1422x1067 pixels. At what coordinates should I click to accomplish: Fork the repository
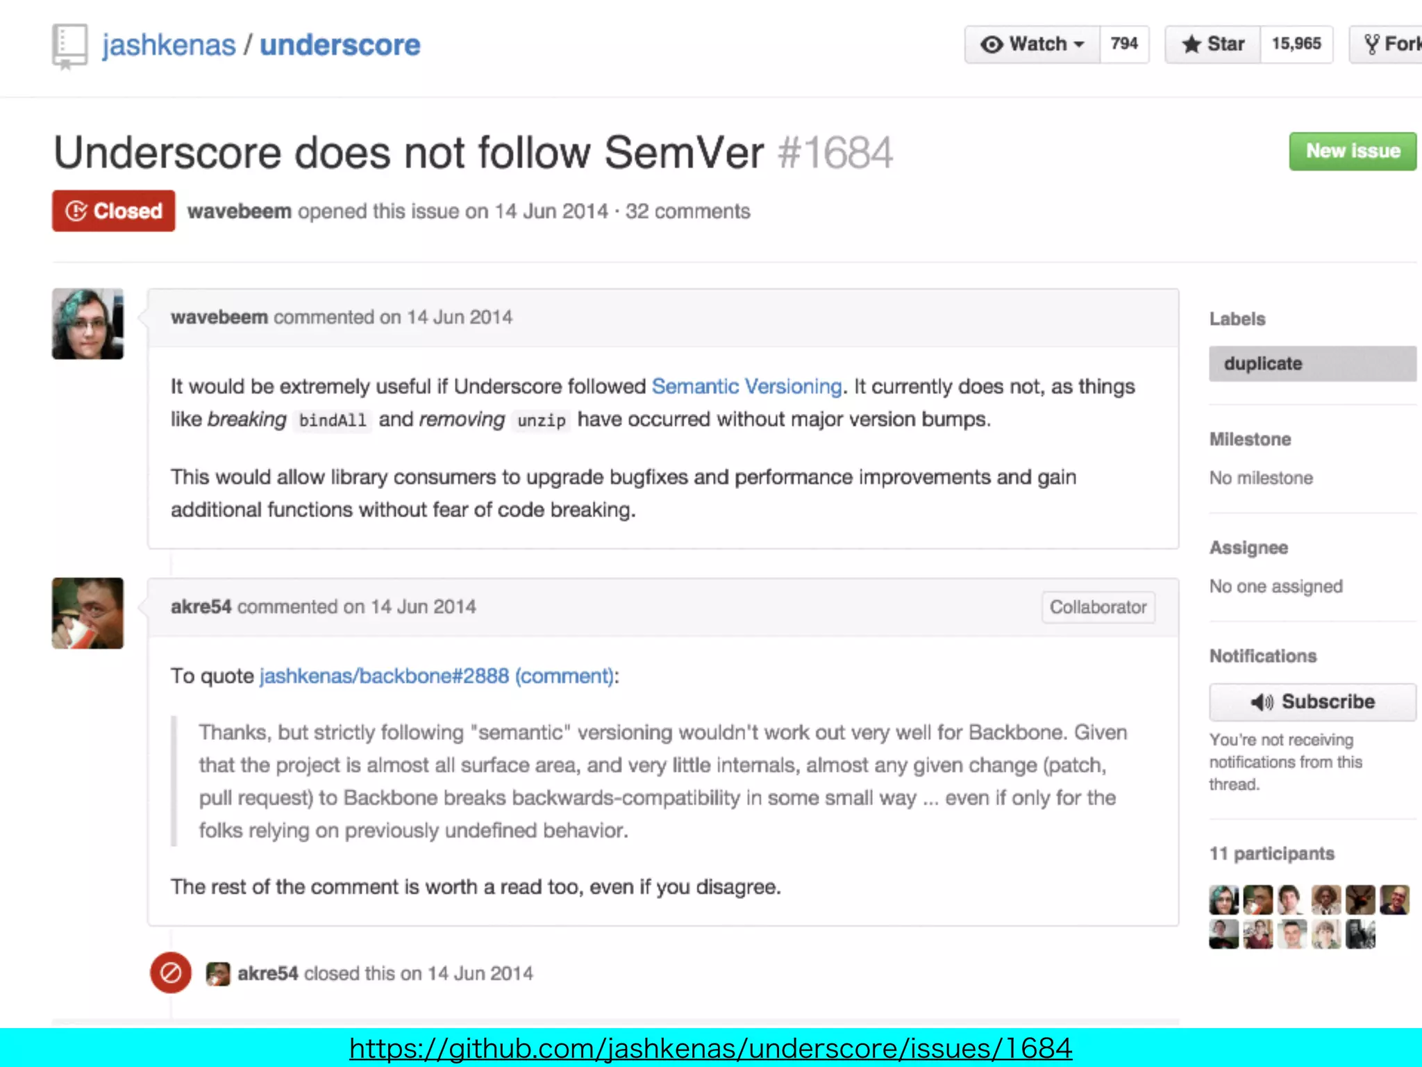(1386, 44)
